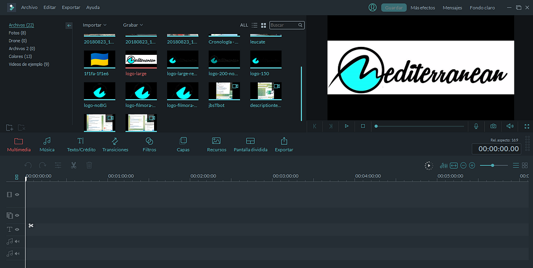The height and width of the screenshot is (268, 533).
Task: Open Más efectos
Action: coord(423,7)
